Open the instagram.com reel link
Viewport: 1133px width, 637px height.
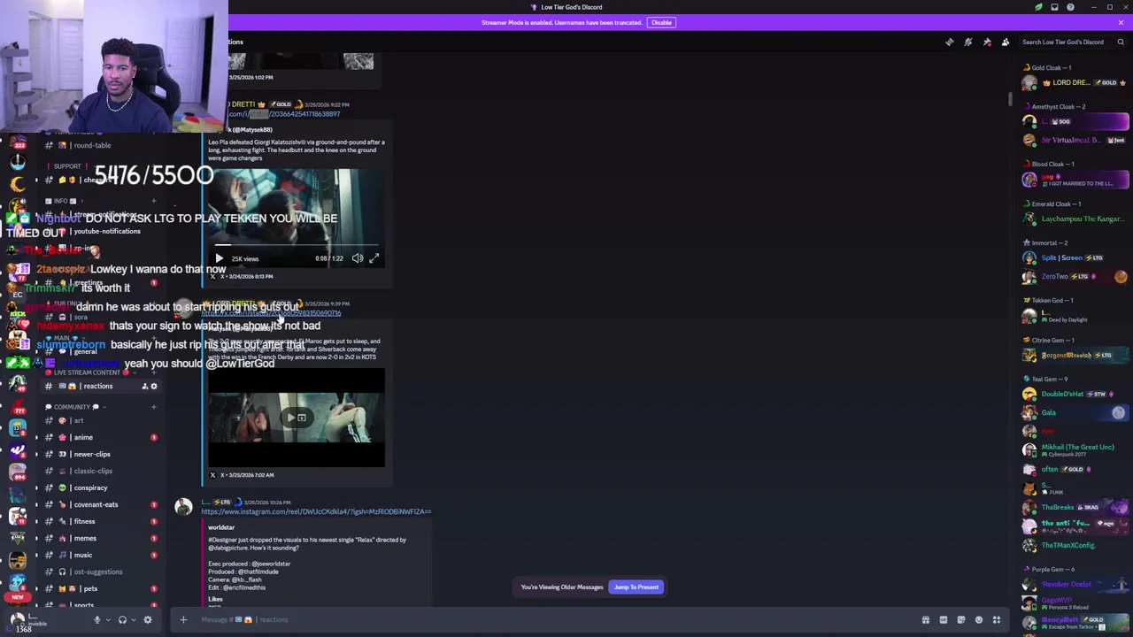tap(316, 511)
